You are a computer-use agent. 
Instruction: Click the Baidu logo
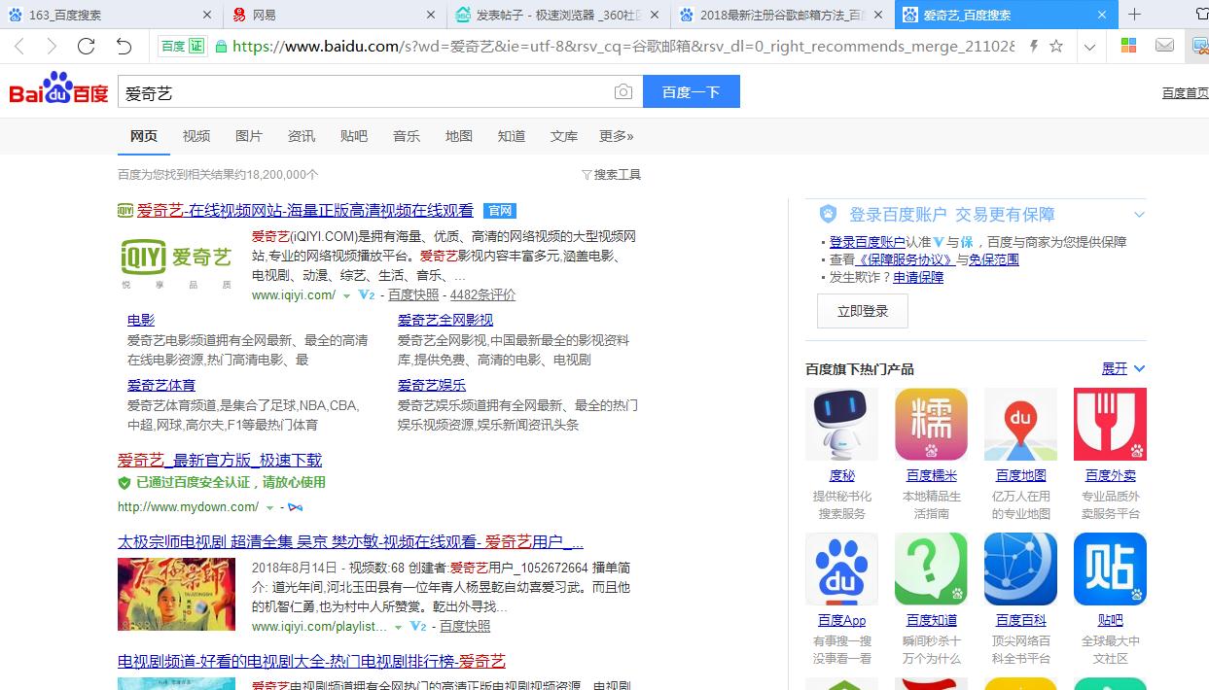tap(58, 89)
